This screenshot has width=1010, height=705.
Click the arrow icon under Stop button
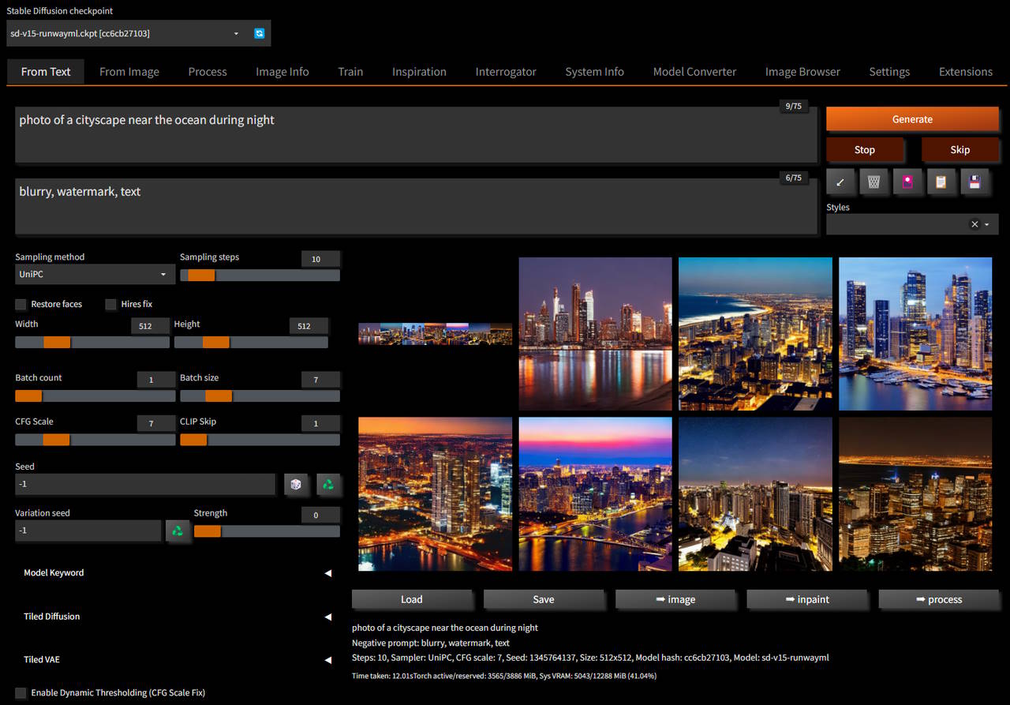(840, 182)
